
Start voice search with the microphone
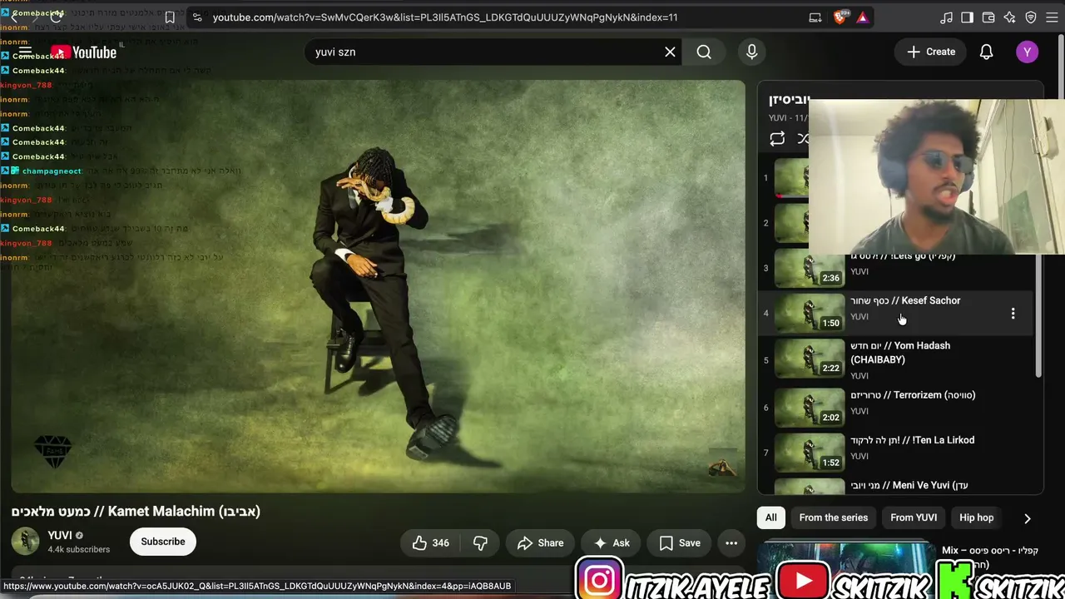[x=752, y=52]
